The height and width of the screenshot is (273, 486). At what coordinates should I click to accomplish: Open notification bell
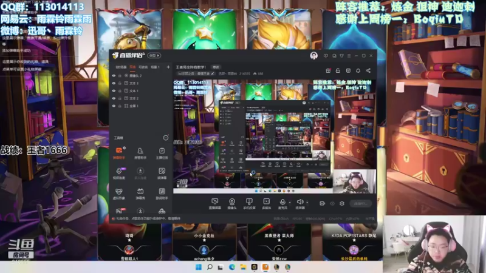(358, 70)
